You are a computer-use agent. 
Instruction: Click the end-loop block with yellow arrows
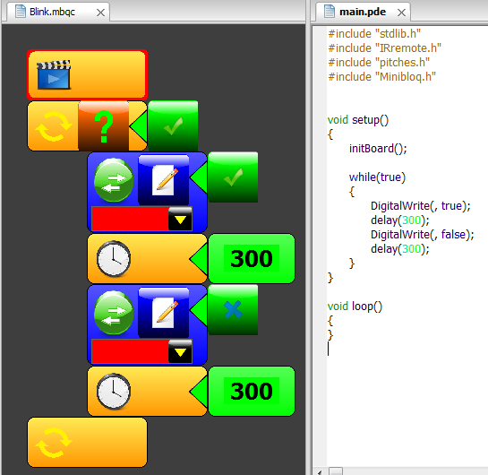[87, 443]
